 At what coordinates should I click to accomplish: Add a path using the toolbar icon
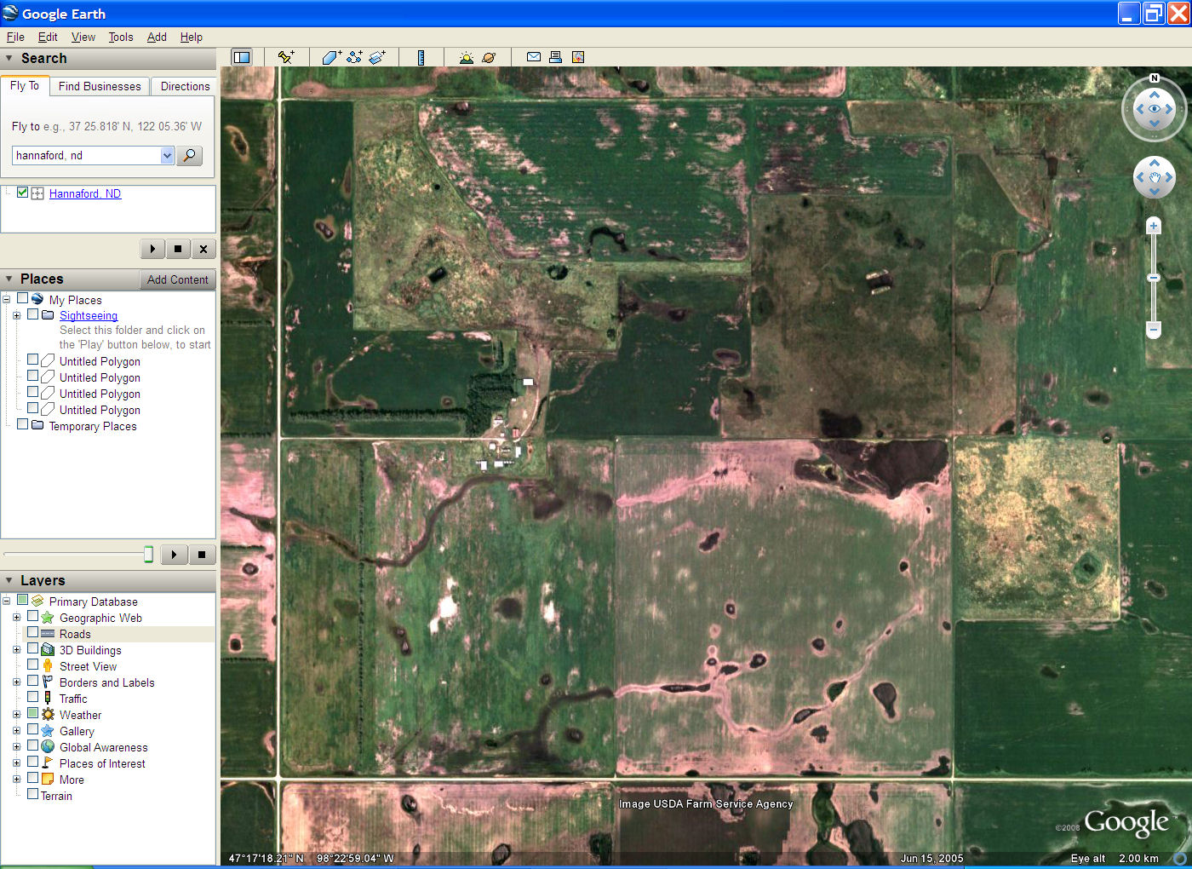(x=354, y=57)
